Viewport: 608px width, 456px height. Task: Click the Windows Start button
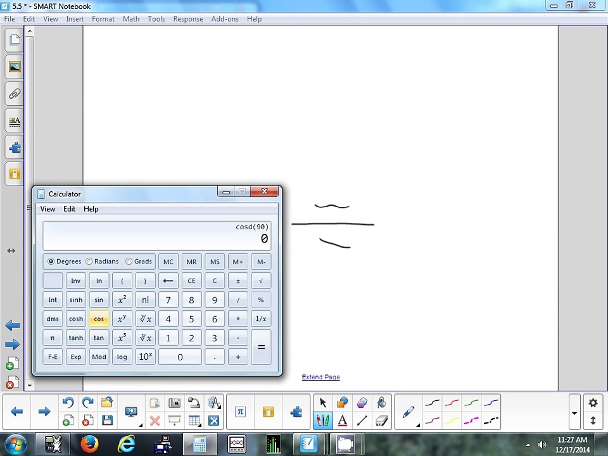tap(15, 445)
